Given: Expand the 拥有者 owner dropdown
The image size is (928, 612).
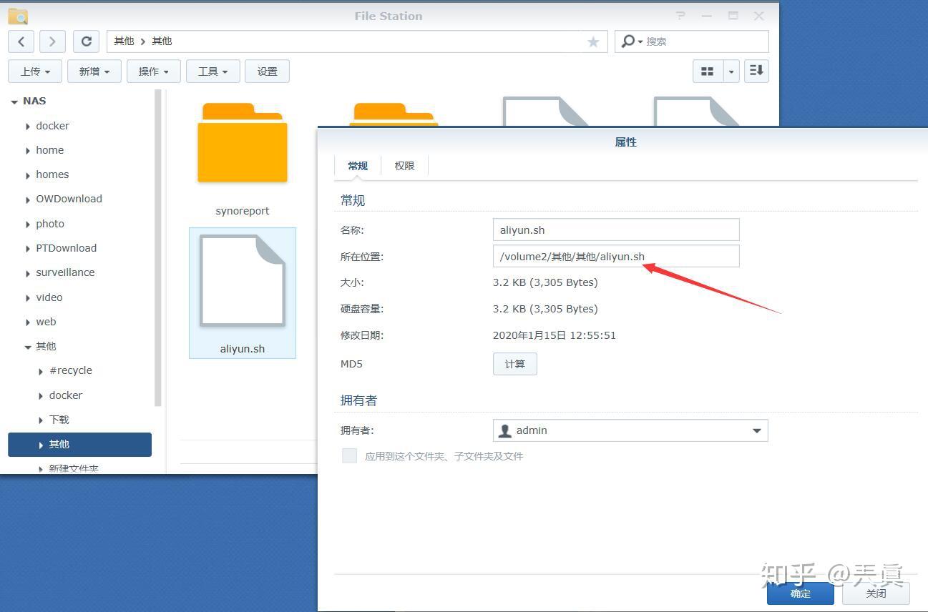Looking at the screenshot, I should [x=756, y=430].
